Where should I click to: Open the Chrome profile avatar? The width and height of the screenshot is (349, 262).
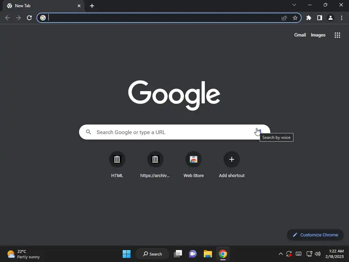(331, 18)
